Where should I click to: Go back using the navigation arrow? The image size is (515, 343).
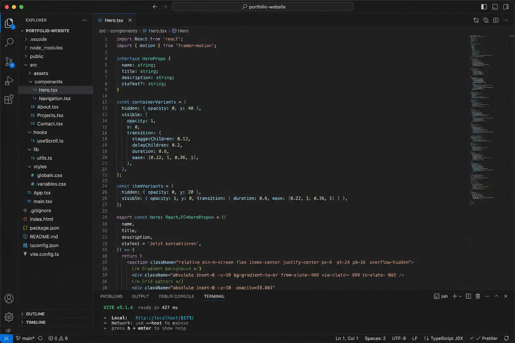pyautogui.click(x=155, y=7)
